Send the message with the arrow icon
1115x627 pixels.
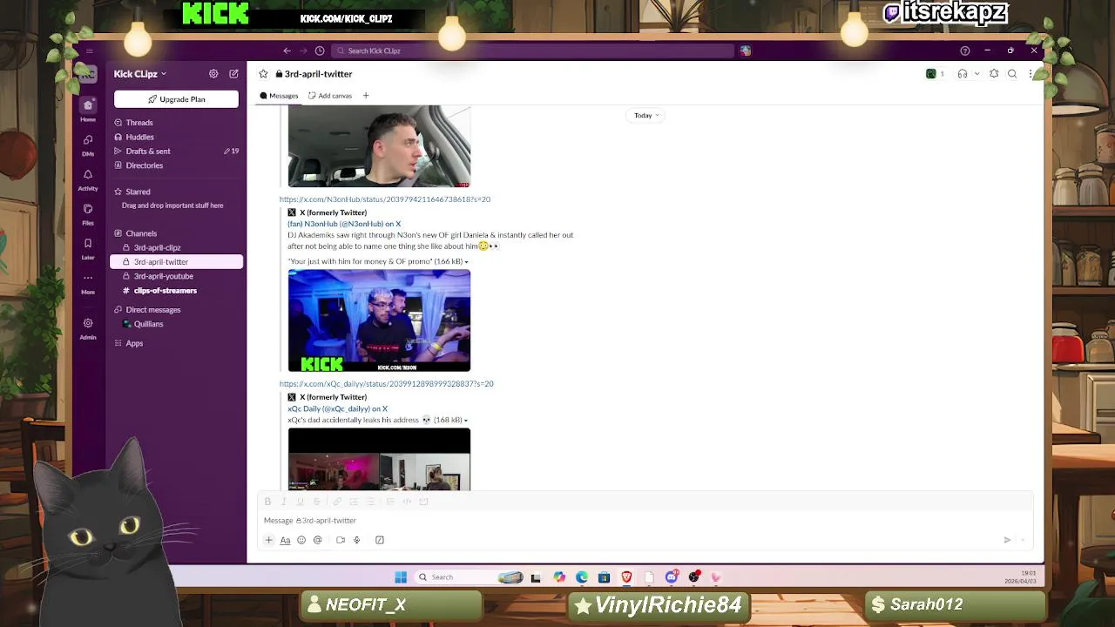[1007, 540]
